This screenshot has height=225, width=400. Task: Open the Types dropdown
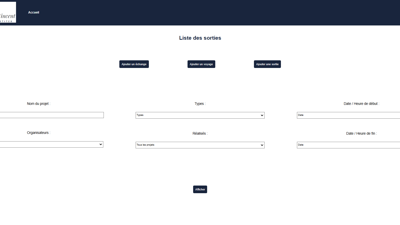(200, 115)
